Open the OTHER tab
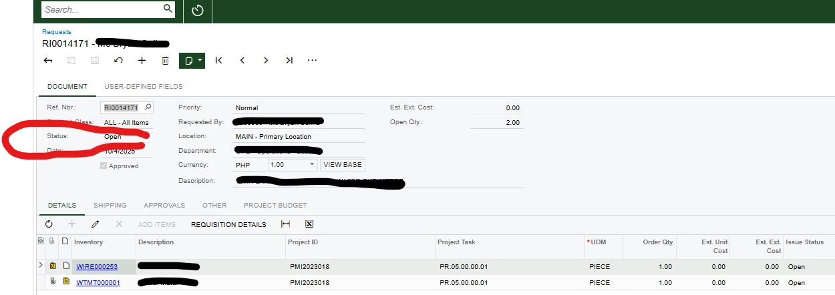The height and width of the screenshot is (295, 835). click(214, 205)
